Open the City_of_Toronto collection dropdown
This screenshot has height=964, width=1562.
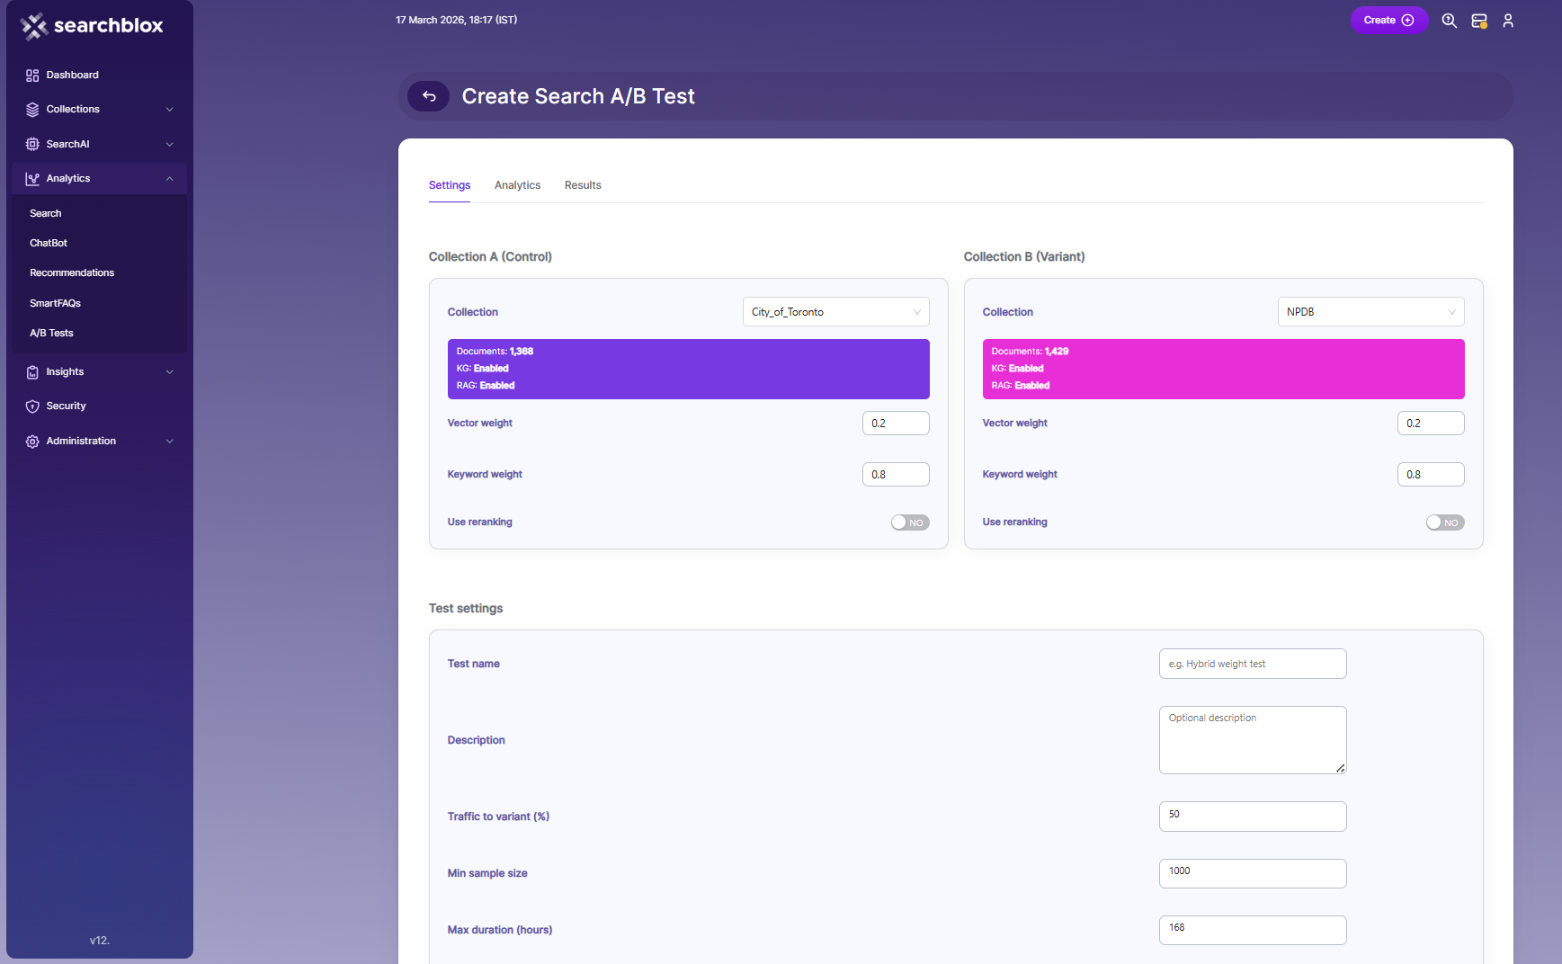tap(835, 312)
